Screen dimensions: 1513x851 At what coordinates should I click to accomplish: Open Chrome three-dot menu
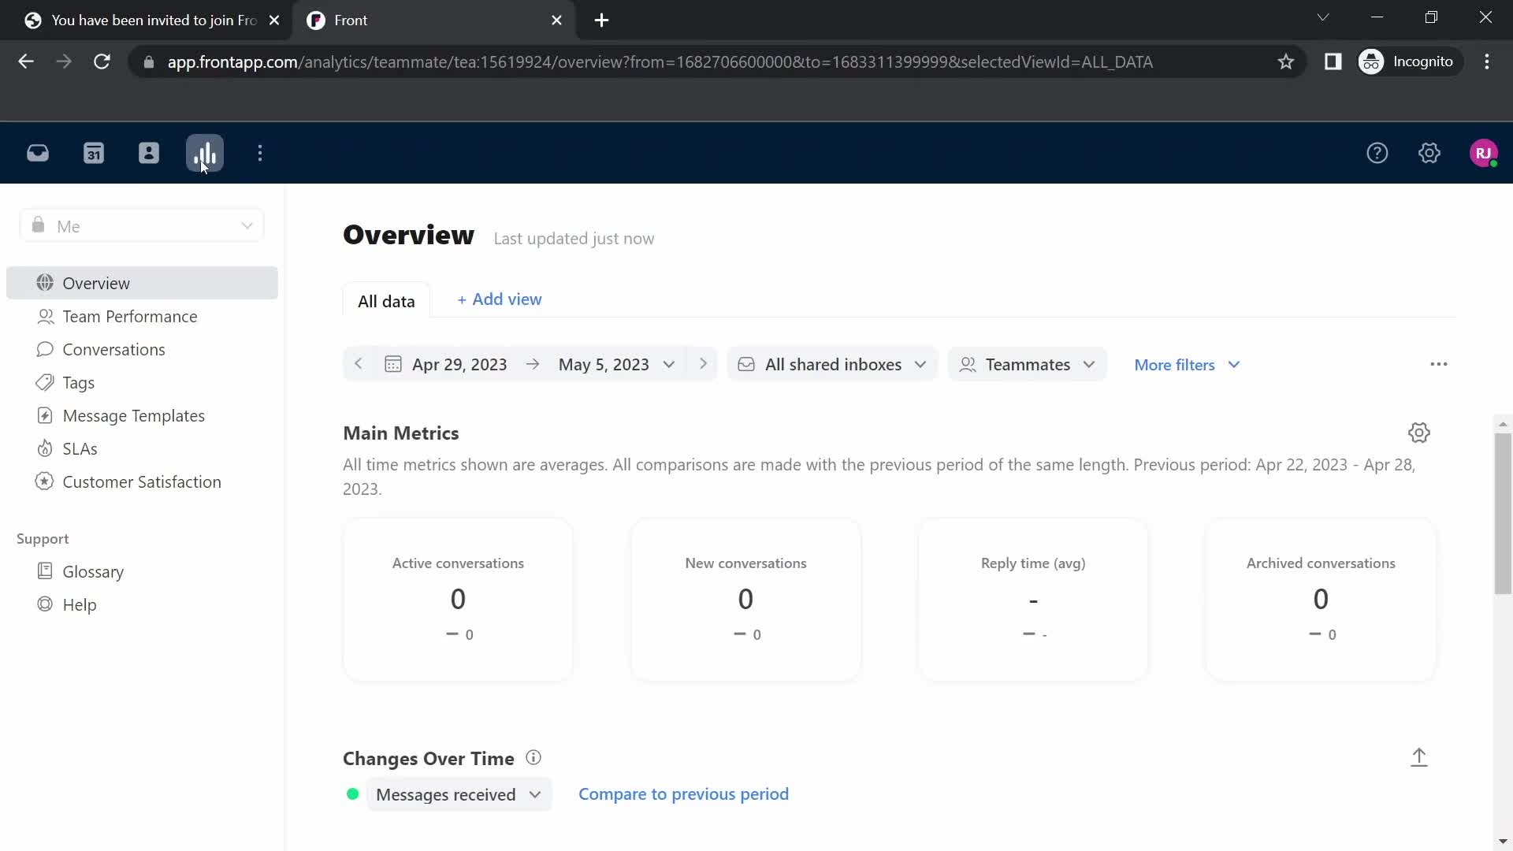(1487, 61)
